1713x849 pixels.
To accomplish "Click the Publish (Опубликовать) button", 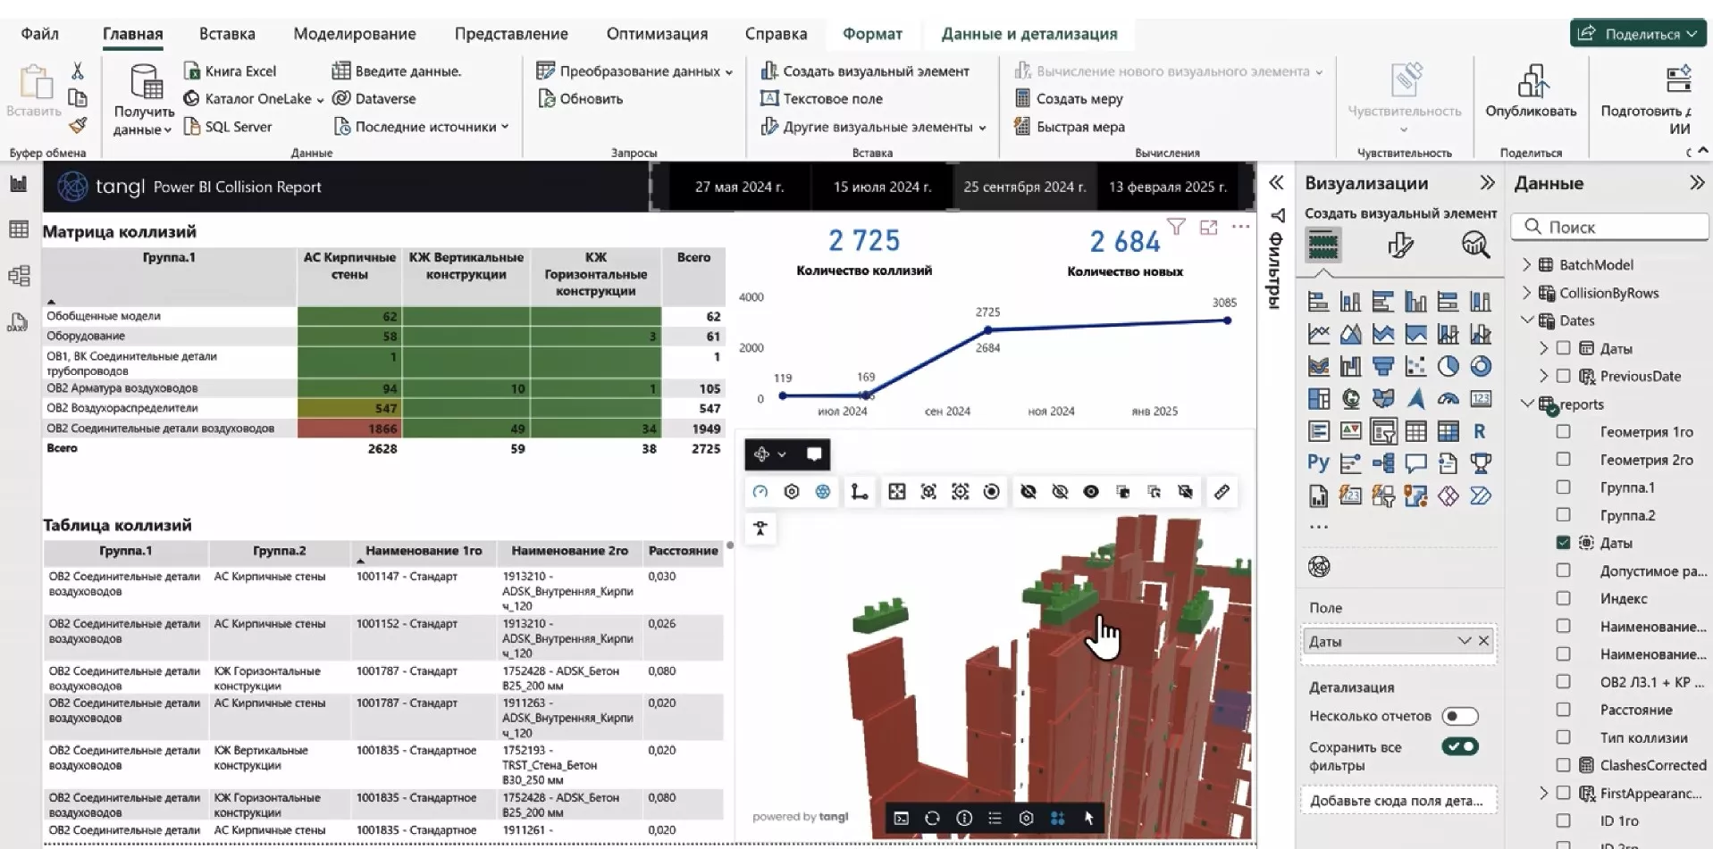I will point(1531,93).
